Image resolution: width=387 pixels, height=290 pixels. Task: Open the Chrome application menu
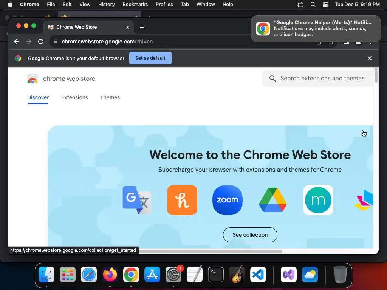pyautogui.click(x=29, y=5)
